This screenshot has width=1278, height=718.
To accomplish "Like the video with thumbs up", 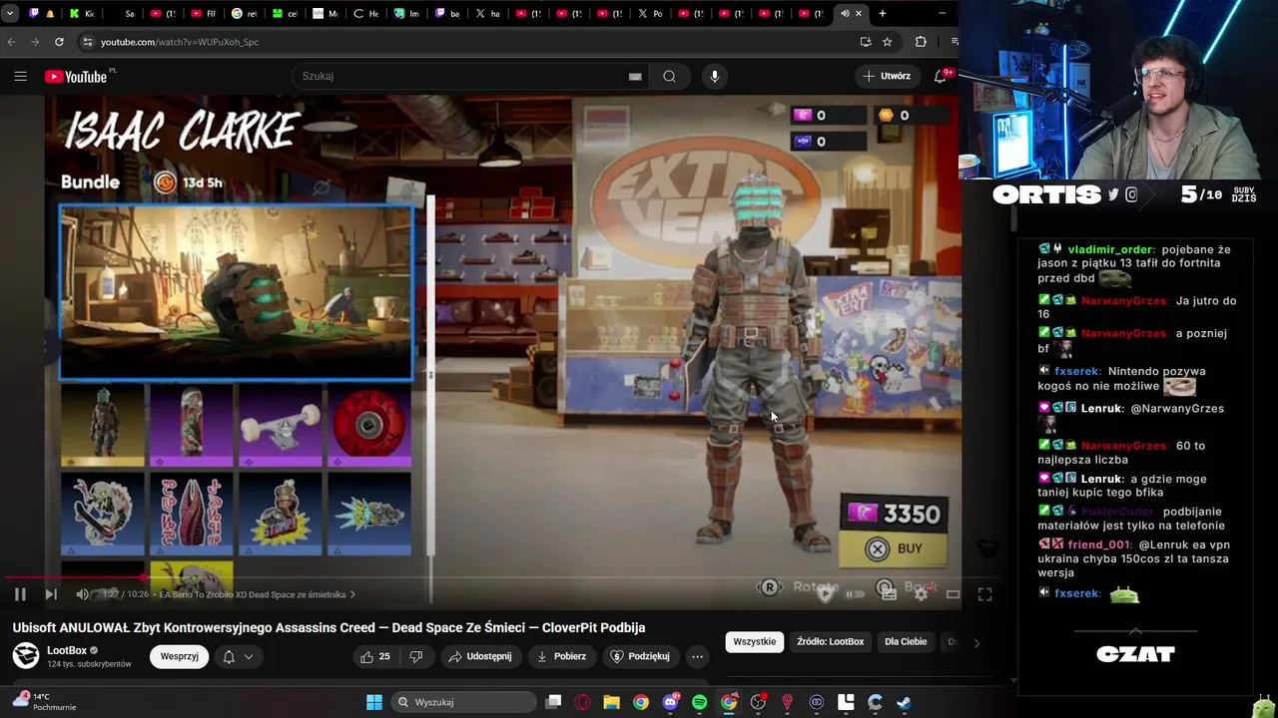I will pos(376,656).
